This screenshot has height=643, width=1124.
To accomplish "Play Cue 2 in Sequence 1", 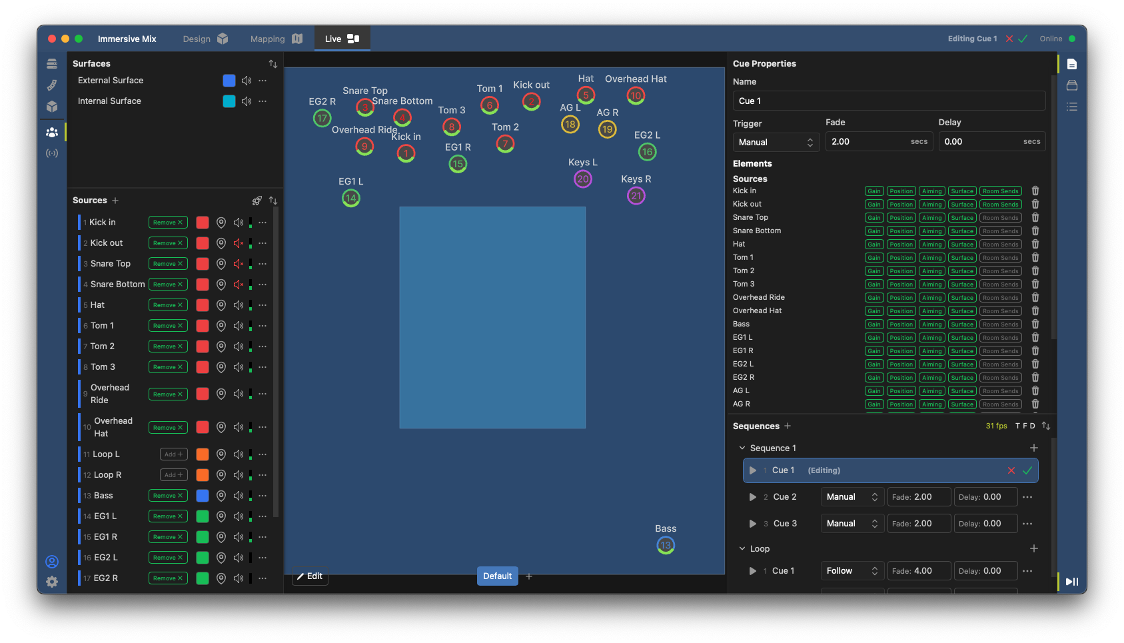I will (x=752, y=497).
